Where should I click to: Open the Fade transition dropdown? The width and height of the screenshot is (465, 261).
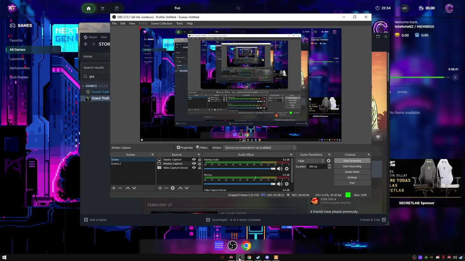pyautogui.click(x=311, y=161)
